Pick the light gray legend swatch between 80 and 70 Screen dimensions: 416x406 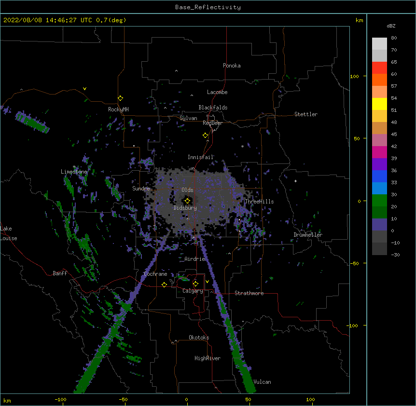click(x=379, y=44)
